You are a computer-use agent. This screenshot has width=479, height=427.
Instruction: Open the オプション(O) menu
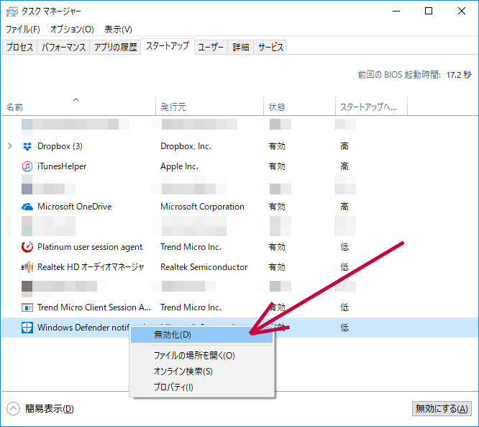click(x=72, y=30)
